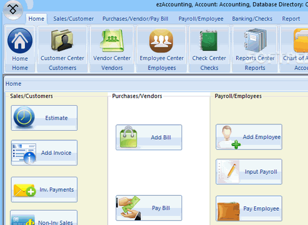Viewport: 308px width, 225px height.
Task: Click the Input Payroll pencil icon
Action: click(228, 172)
